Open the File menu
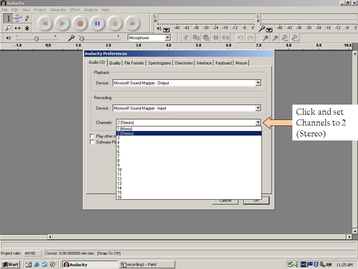The height and width of the screenshot is (269, 358). click(x=4, y=10)
